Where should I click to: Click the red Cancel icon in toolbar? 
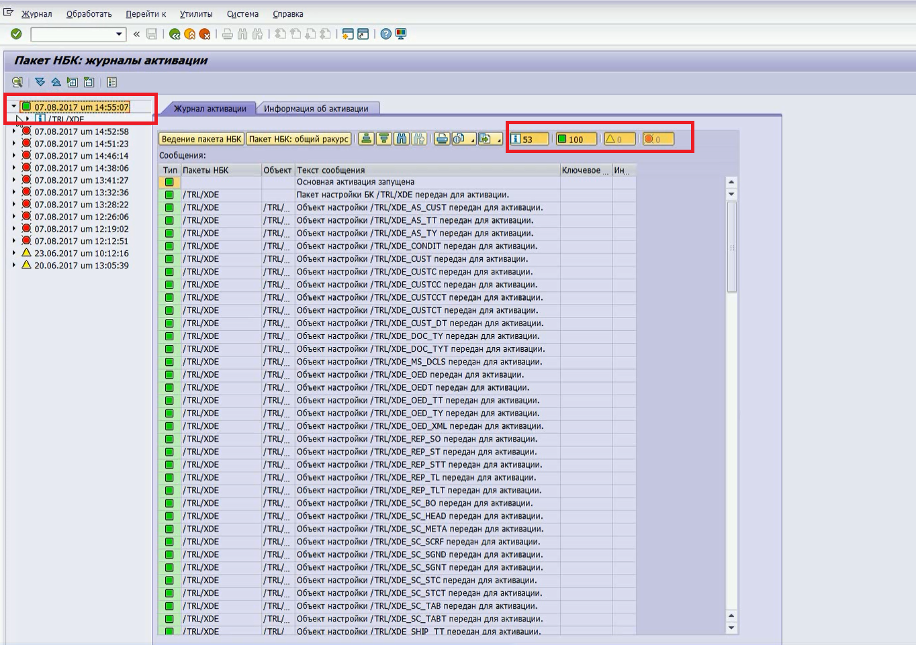point(205,34)
